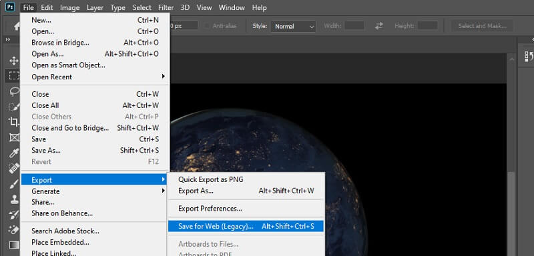Open the Filter menu
The height and width of the screenshot is (256, 534).
click(166, 7)
